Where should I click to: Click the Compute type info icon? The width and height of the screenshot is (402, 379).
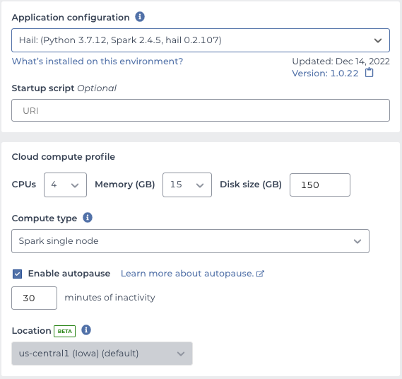point(88,218)
